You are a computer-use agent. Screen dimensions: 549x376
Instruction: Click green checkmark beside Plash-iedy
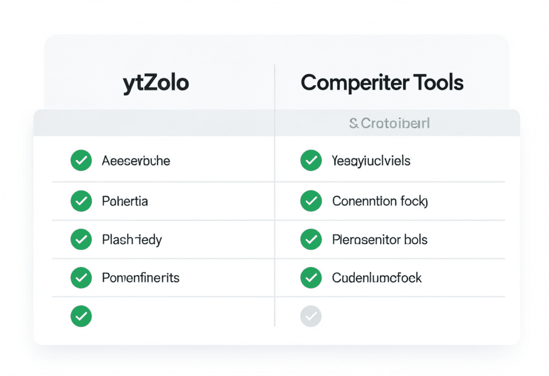[81, 239]
